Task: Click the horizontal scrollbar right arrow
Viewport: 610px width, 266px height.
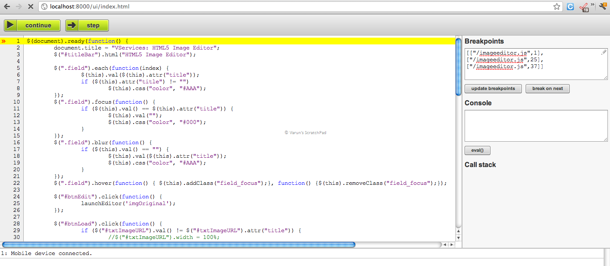Action: coord(451,244)
